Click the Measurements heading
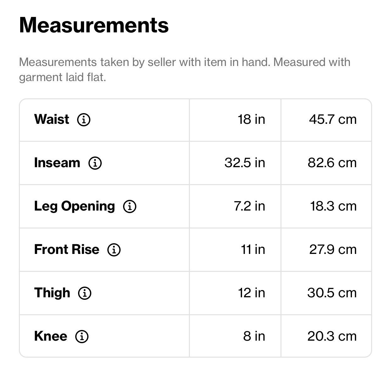Screen dimensions: 391x379 coord(94,25)
